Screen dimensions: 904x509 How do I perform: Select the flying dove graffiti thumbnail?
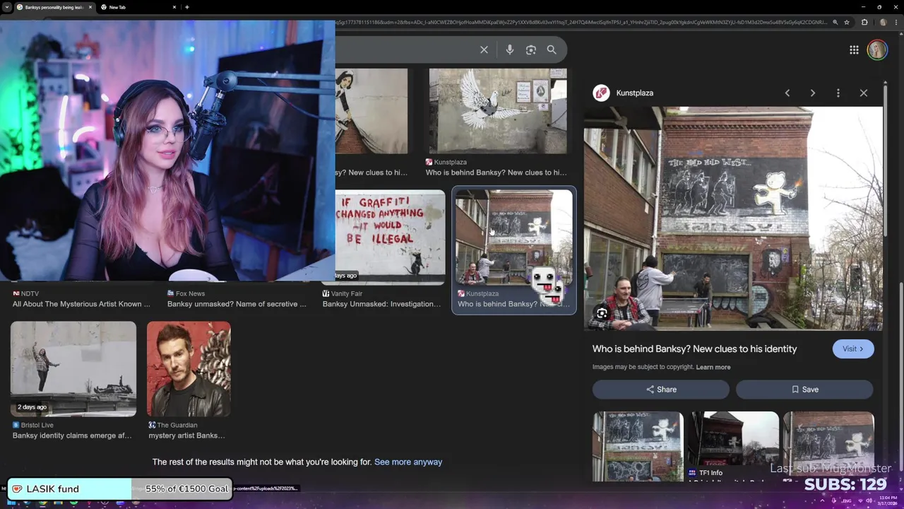click(498, 111)
